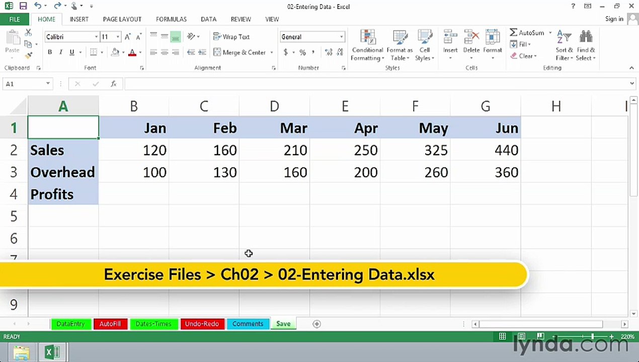Image resolution: width=639 pixels, height=362 pixels.
Task: Toggle Middle Align
Action: (165, 36)
